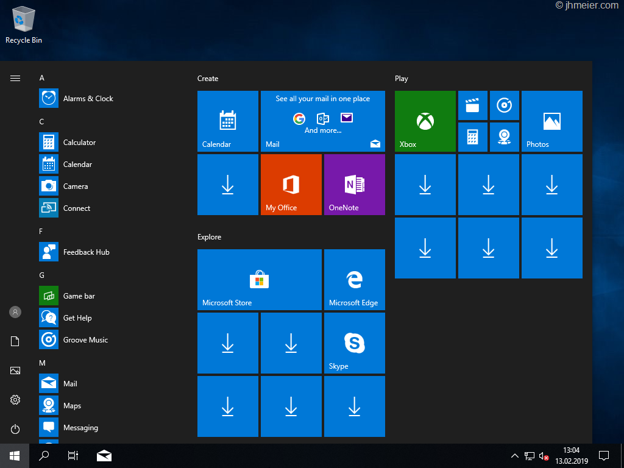Show hidden icons in the system tray
Image resolution: width=624 pixels, height=468 pixels.
[515, 456]
